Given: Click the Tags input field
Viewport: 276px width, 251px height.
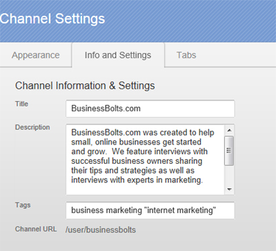Looking at the screenshot, I should tap(150, 210).
